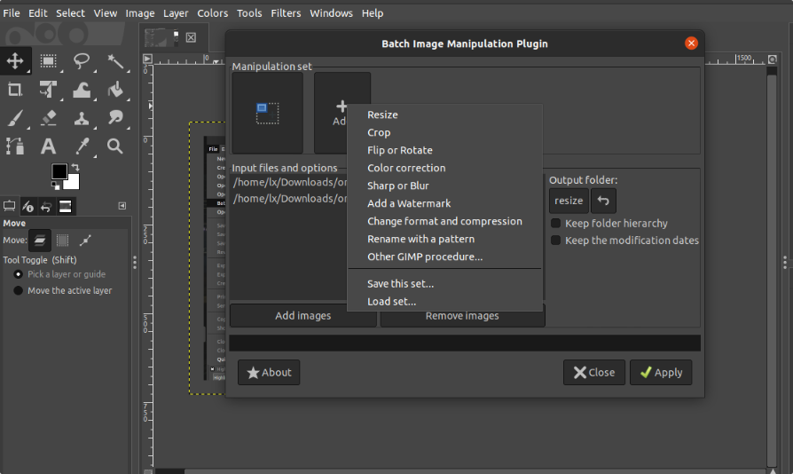Screen dimensions: 793x474
Task: Choose Rename with a pattern
Action: (445, 239)
